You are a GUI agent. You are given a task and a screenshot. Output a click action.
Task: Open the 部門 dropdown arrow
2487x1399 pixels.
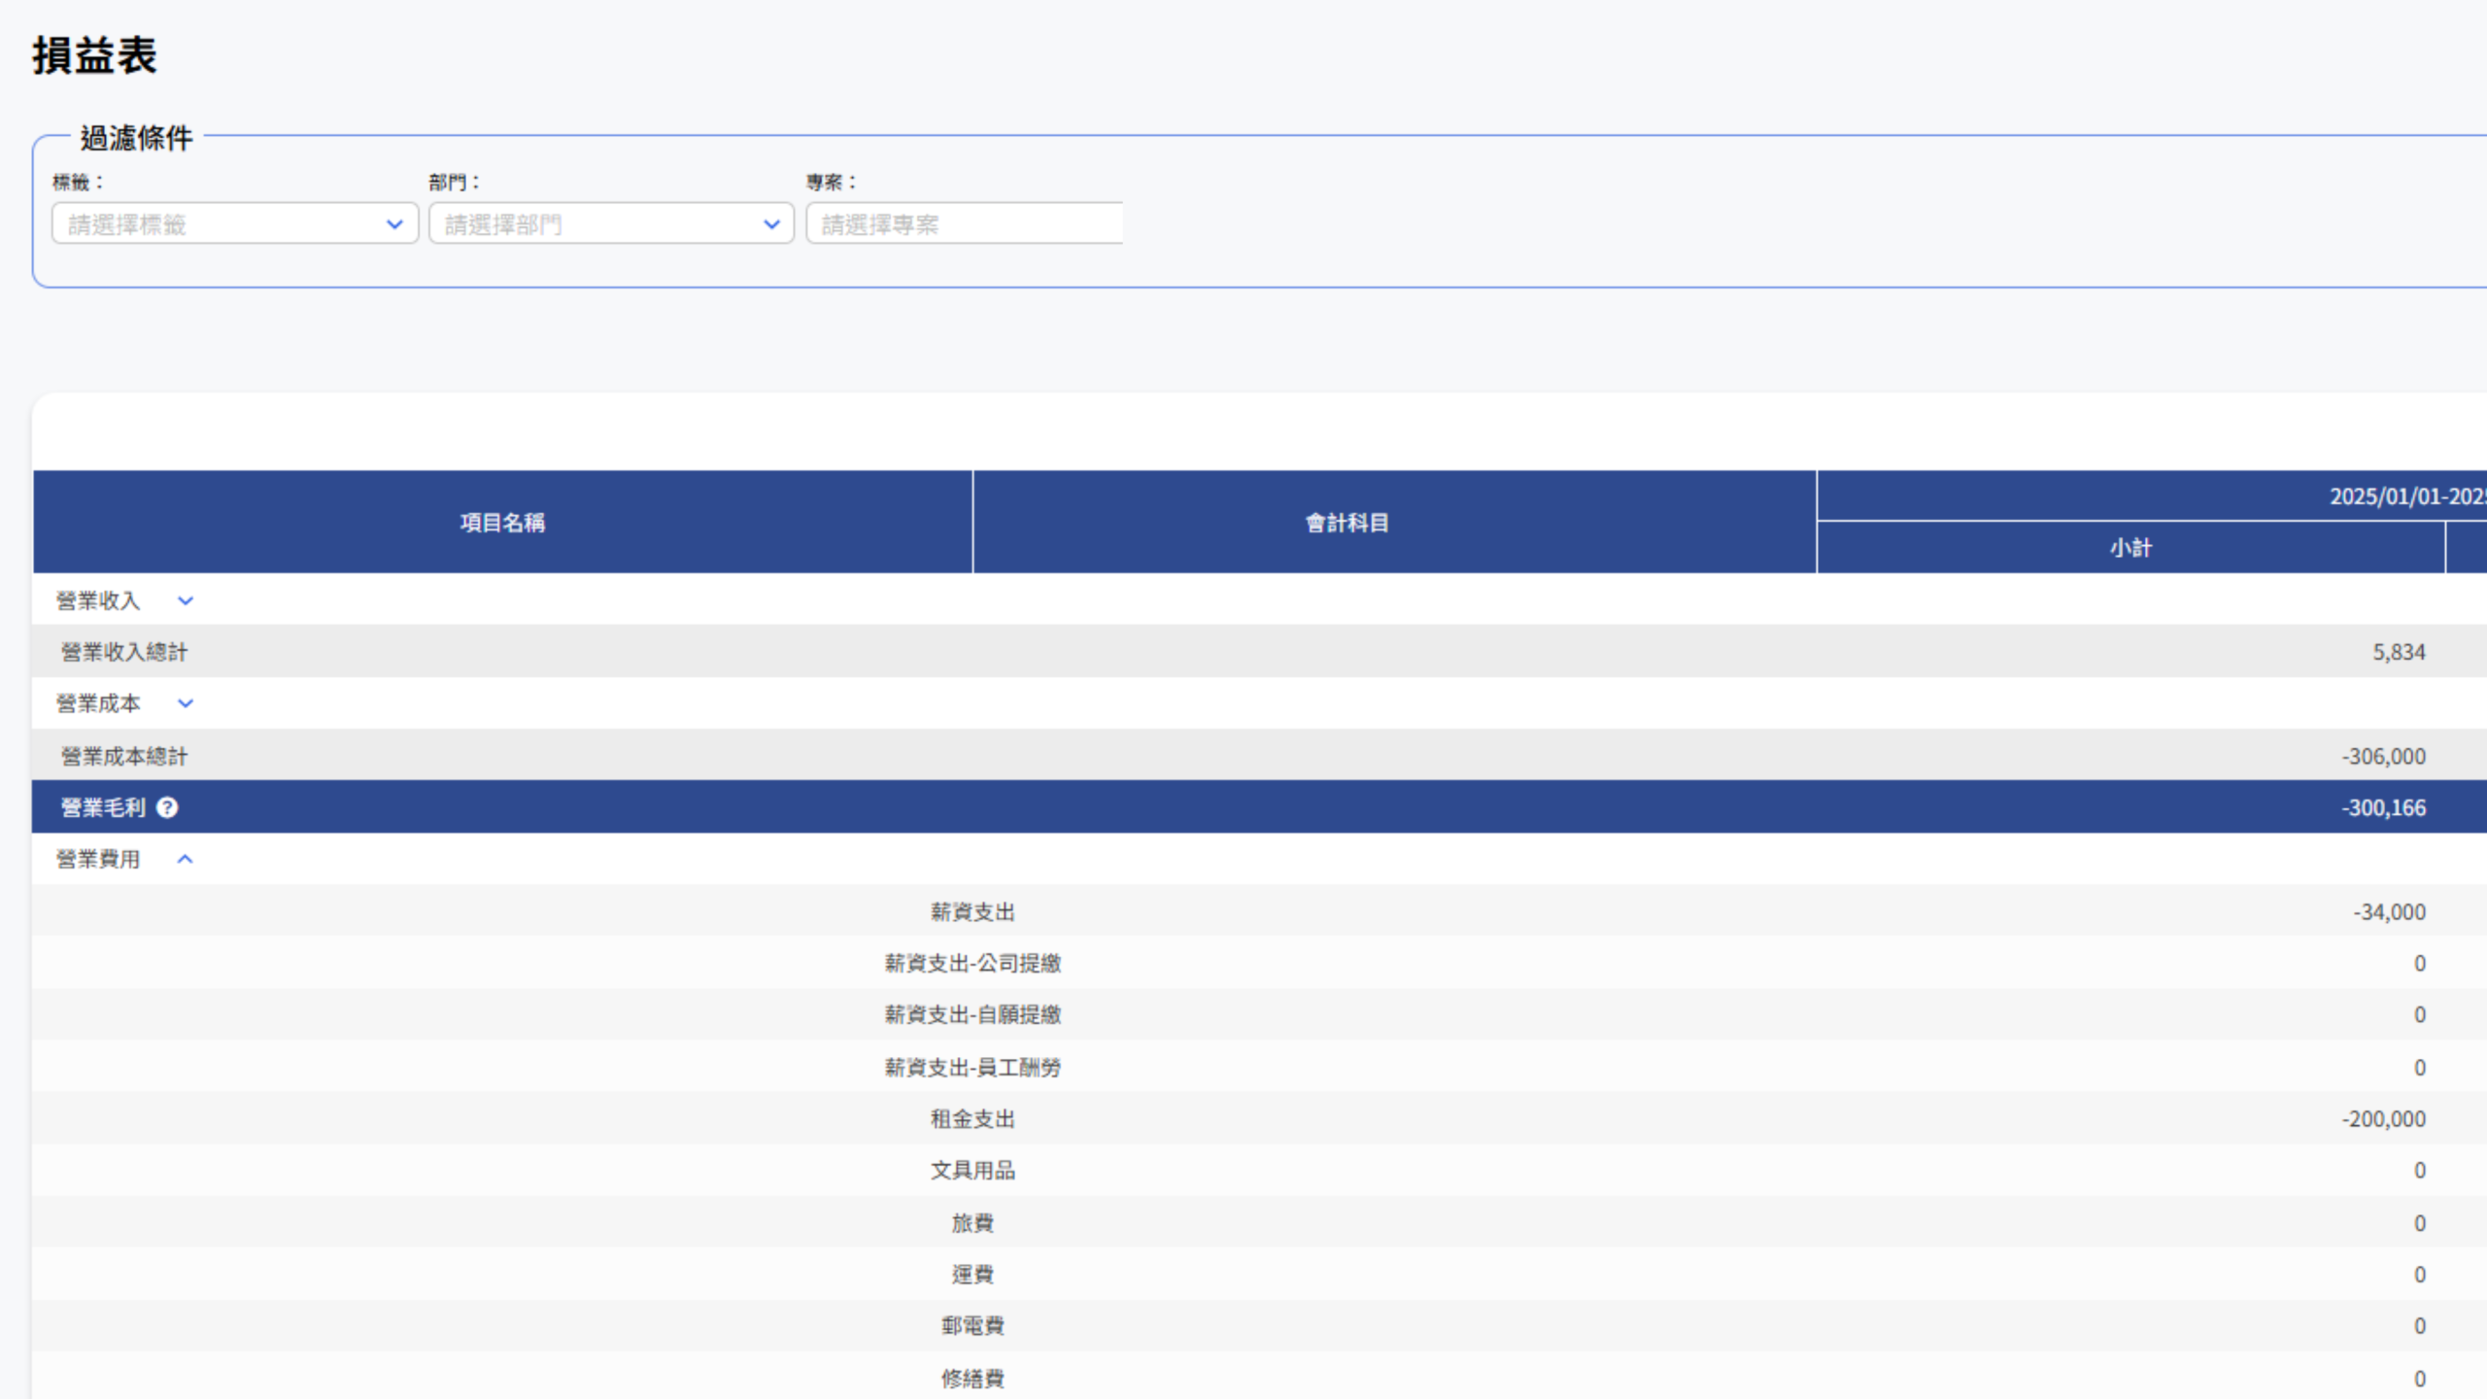point(771,224)
